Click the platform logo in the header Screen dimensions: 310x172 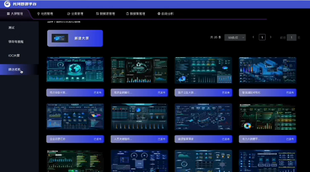point(6,4)
